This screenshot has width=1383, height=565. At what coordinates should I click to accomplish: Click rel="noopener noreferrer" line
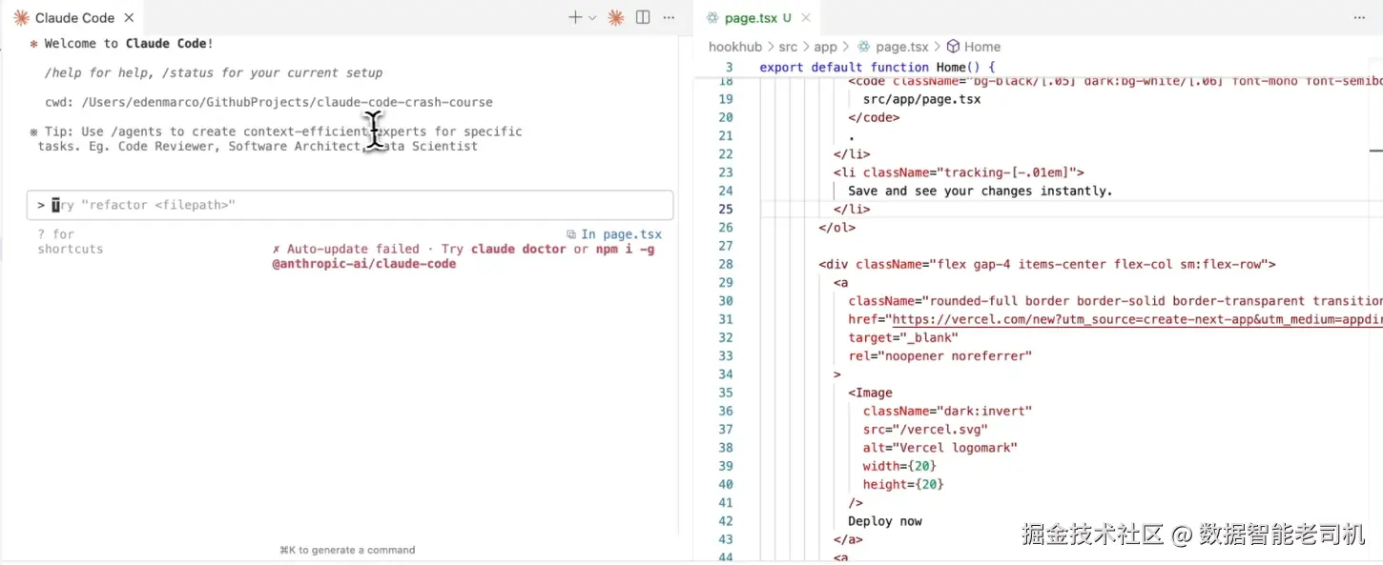(940, 356)
